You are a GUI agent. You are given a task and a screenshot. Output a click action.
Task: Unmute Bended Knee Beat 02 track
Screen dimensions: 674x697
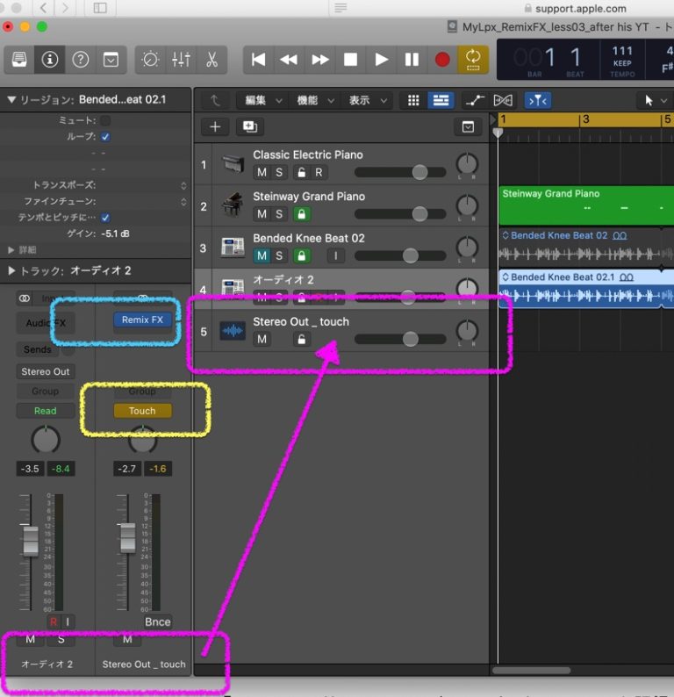pos(262,255)
